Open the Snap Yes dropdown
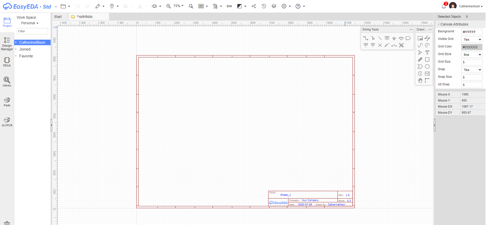 (x=472, y=70)
